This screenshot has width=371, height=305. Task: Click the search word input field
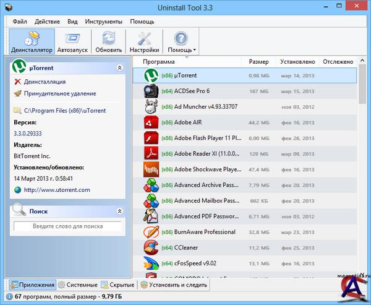[67, 226]
